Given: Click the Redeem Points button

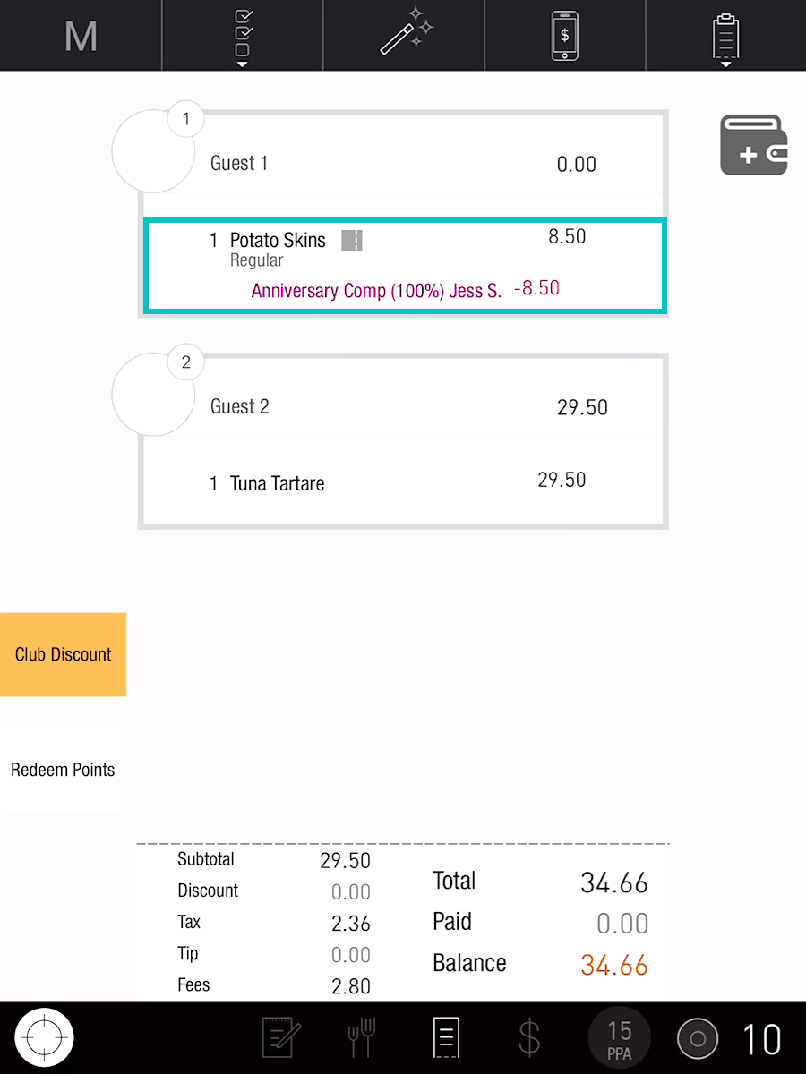Looking at the screenshot, I should [x=63, y=770].
